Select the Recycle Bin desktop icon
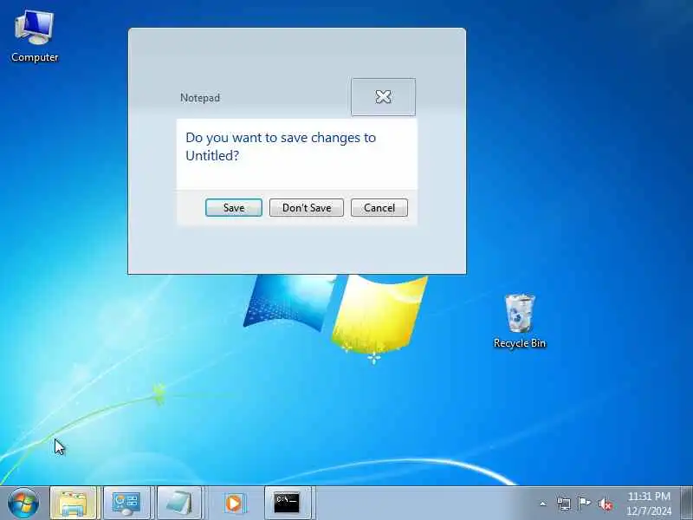The width and height of the screenshot is (693, 520). [519, 321]
